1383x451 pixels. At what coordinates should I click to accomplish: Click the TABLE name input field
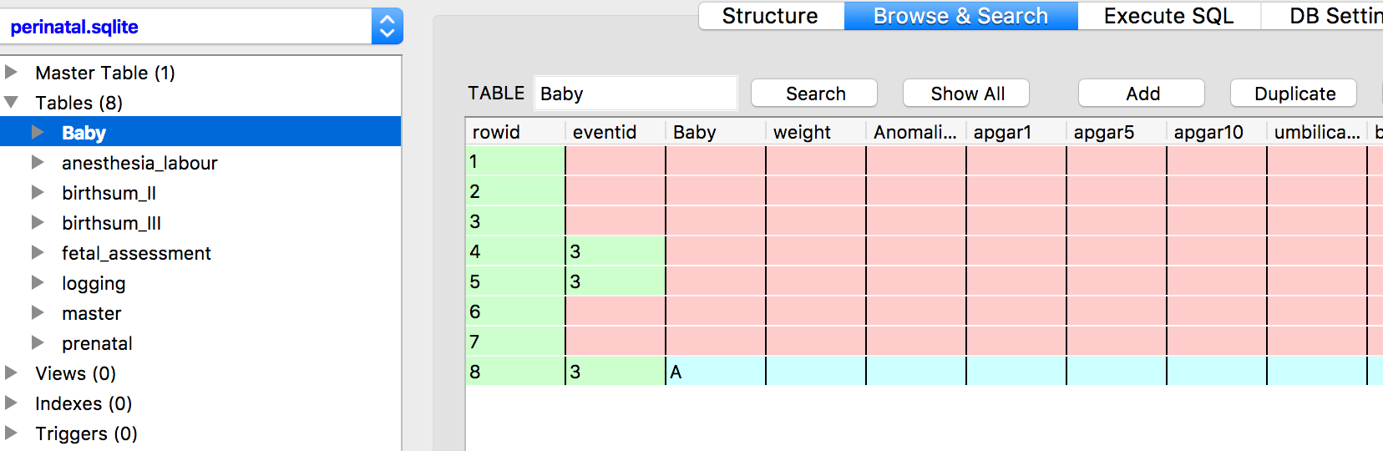(x=635, y=94)
